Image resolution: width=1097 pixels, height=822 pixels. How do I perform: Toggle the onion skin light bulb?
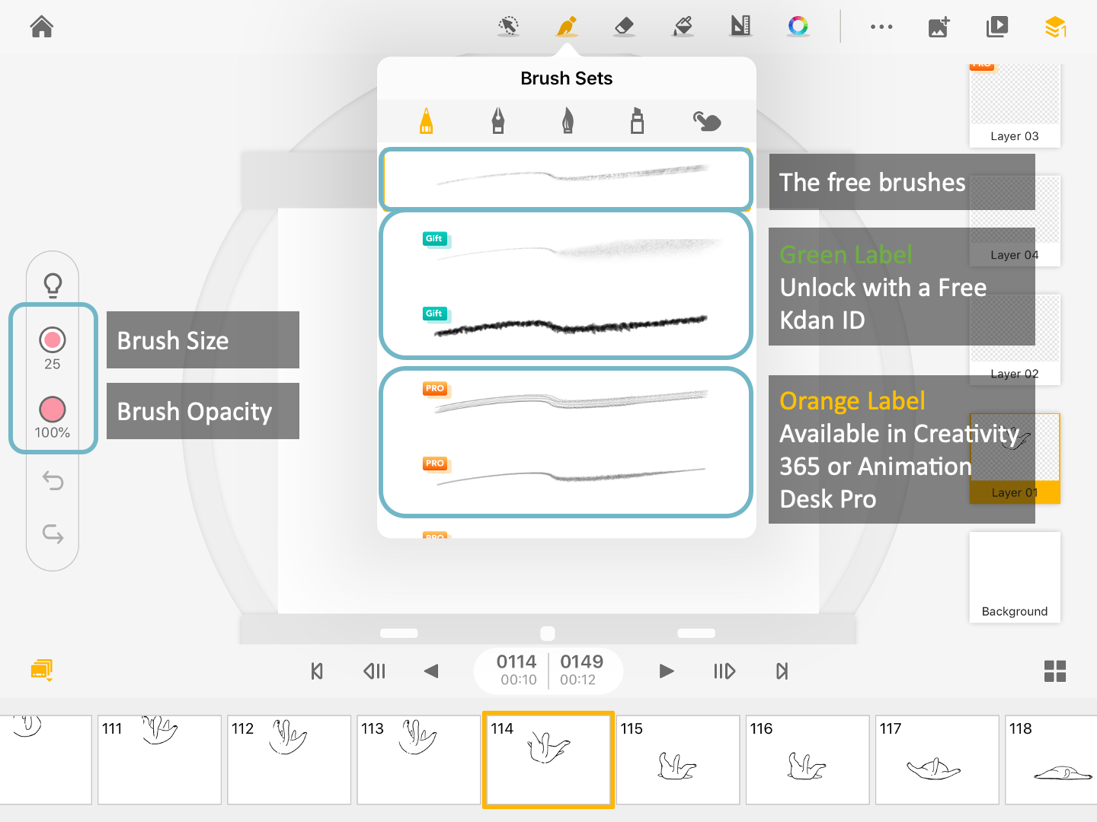(x=53, y=285)
